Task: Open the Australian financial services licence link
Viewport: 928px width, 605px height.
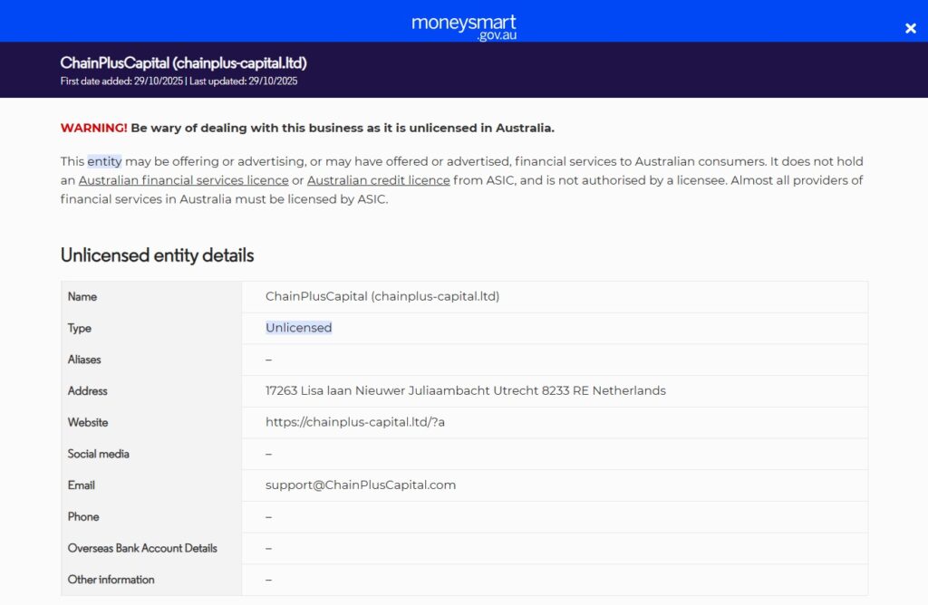Action: (x=185, y=180)
